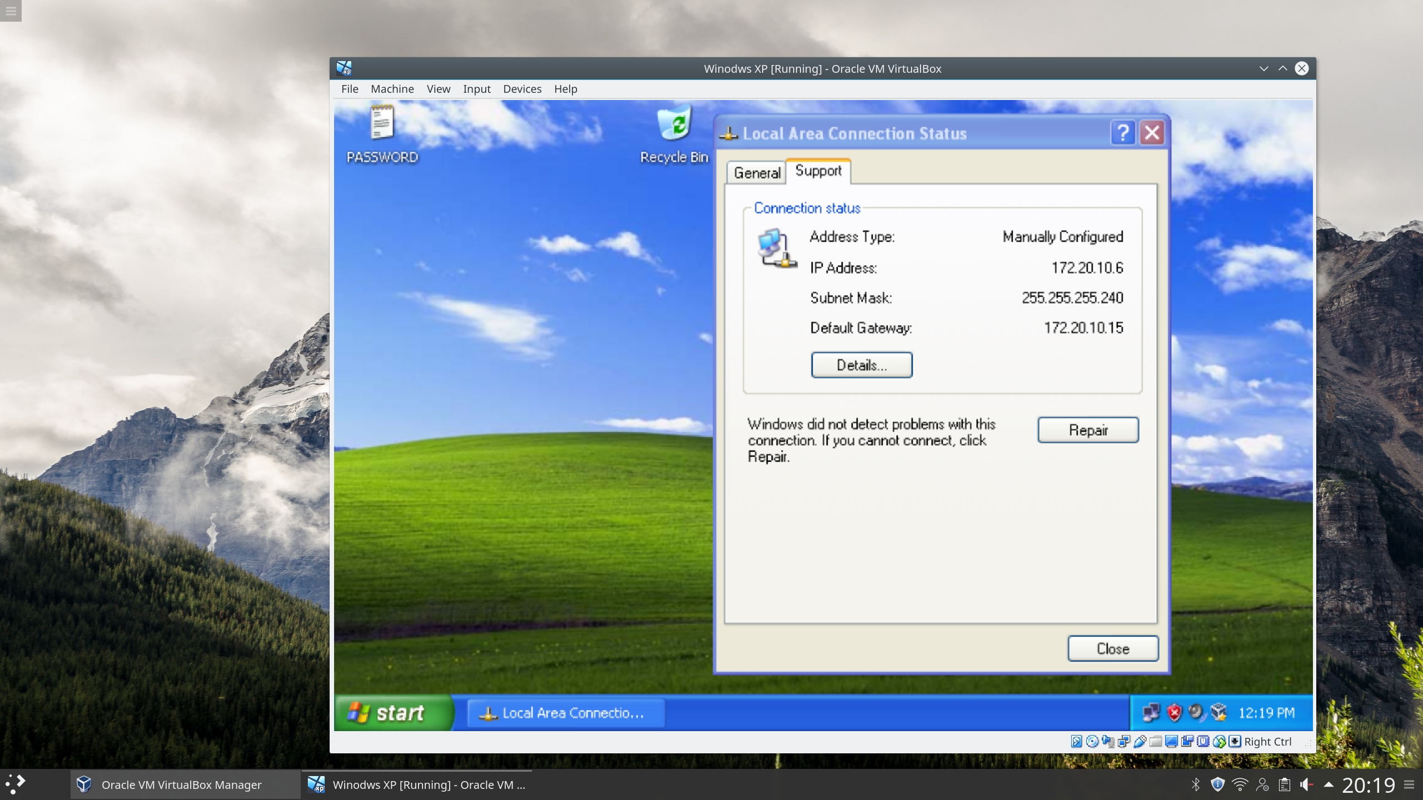This screenshot has height=800, width=1423.
Task: Click the optical disc status icon
Action: pos(1092,742)
